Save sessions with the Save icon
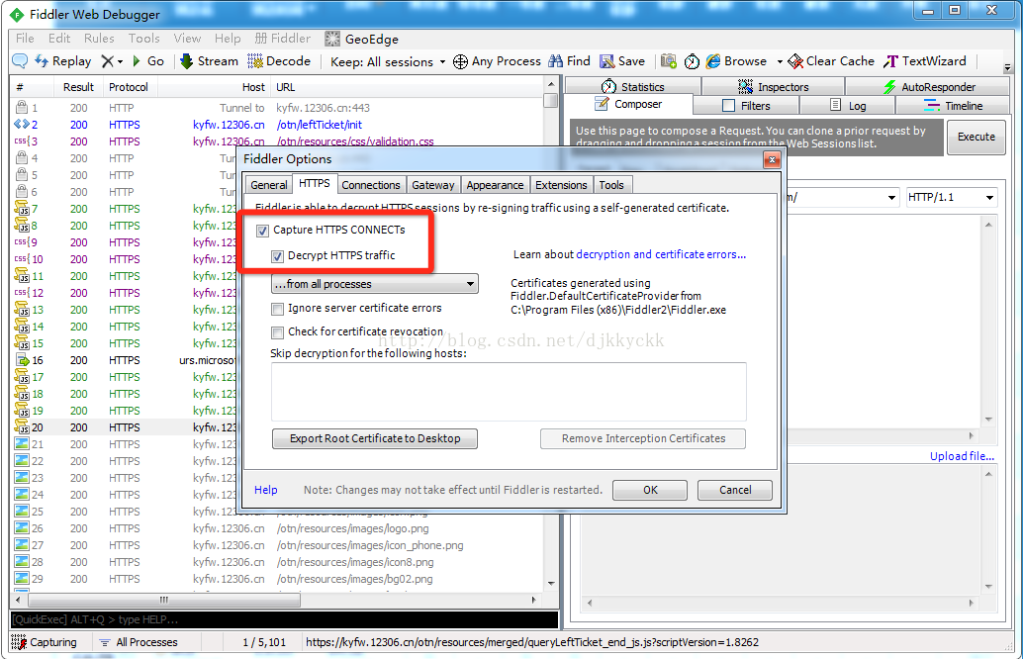The image size is (1023, 659). pos(622,61)
